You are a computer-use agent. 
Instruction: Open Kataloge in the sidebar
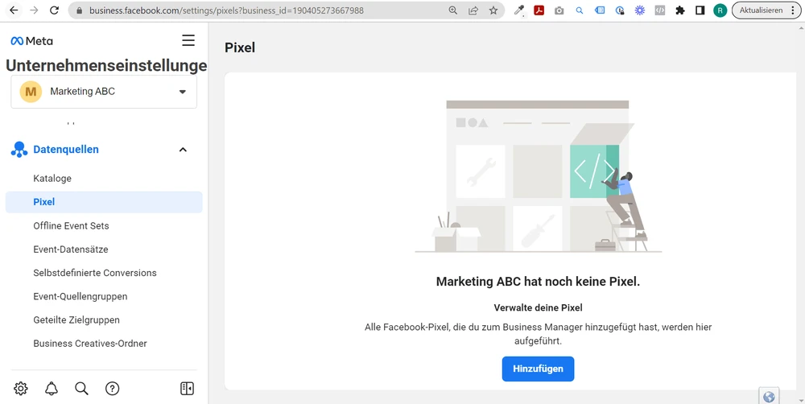(52, 179)
